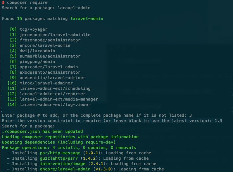
Task: Click the tcg/voyager package entry
Action: point(33,29)
